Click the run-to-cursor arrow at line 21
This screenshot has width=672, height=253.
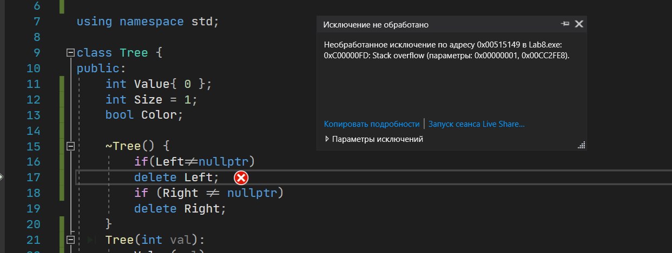[91, 240]
